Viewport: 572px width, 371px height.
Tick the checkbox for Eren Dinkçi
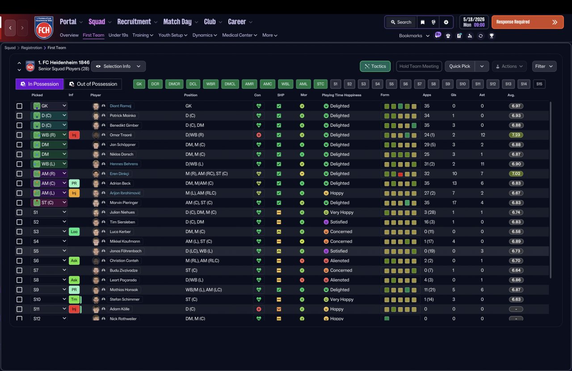click(19, 174)
